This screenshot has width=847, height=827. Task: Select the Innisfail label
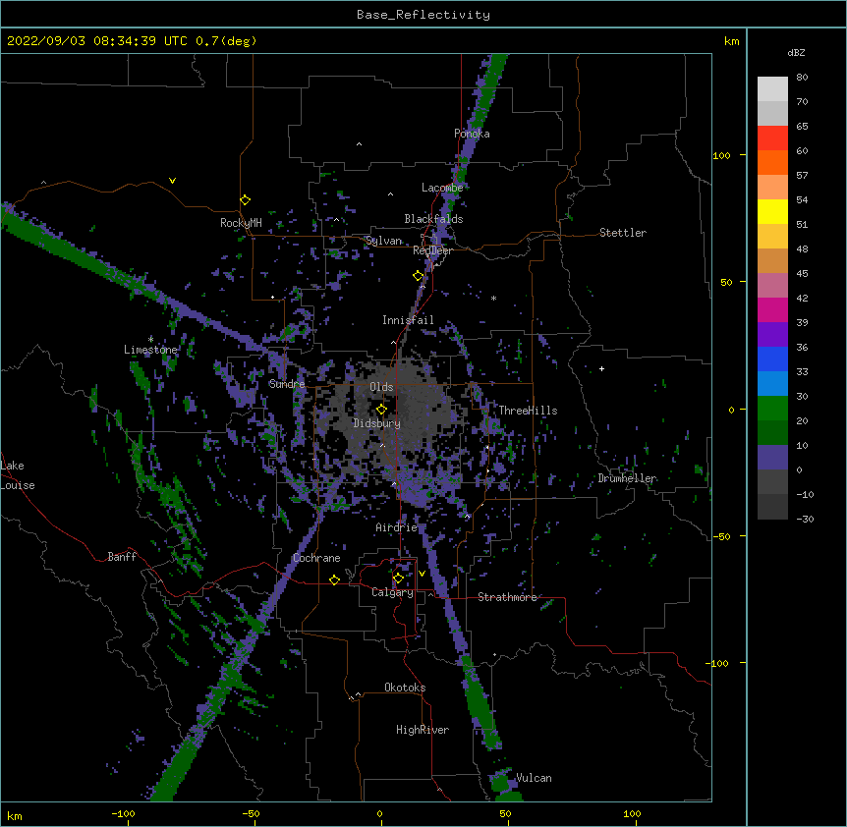(408, 320)
